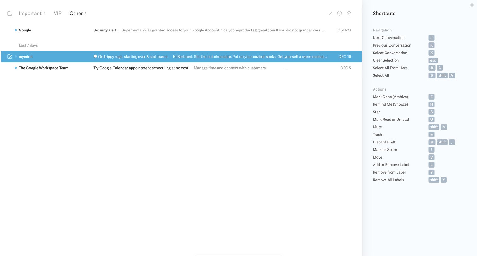The width and height of the screenshot is (477, 256).
Task: Open the mymind trippy rugs email
Action: 181,57
